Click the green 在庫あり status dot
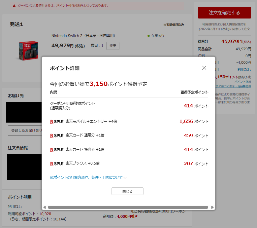The height and width of the screenshot is (228, 257). [148, 36]
